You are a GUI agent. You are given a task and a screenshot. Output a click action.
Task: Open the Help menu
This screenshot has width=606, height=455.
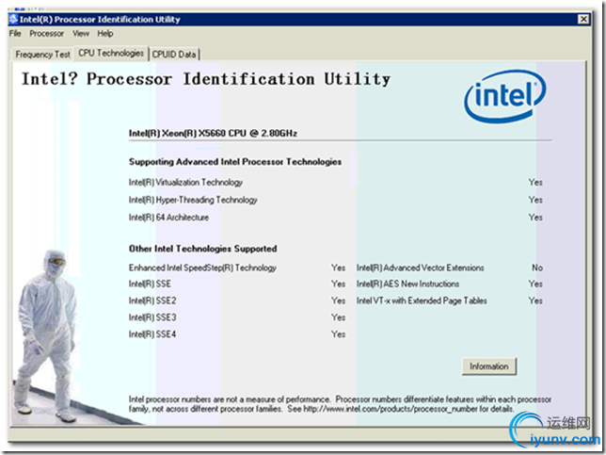coord(105,34)
